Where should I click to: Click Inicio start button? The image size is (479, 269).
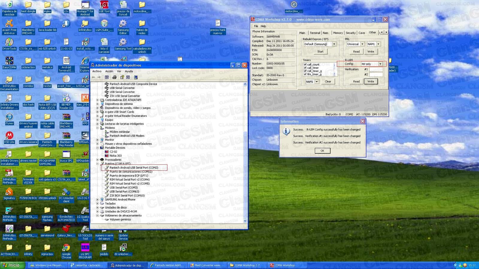(13, 265)
